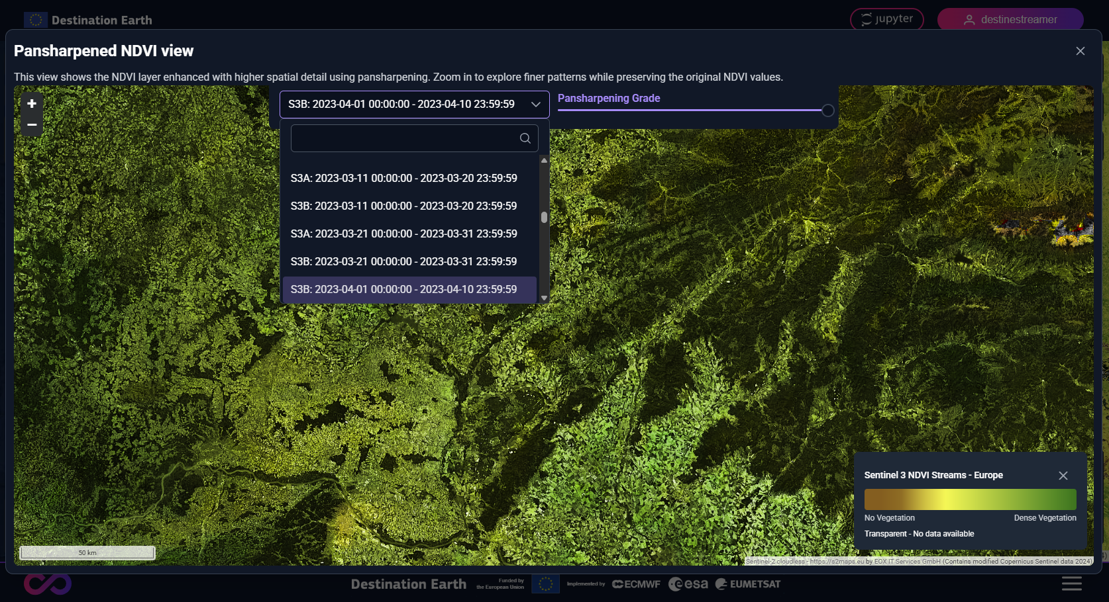
Task: Click the Destination Earth infinity logo bottom left
Action: 47,583
